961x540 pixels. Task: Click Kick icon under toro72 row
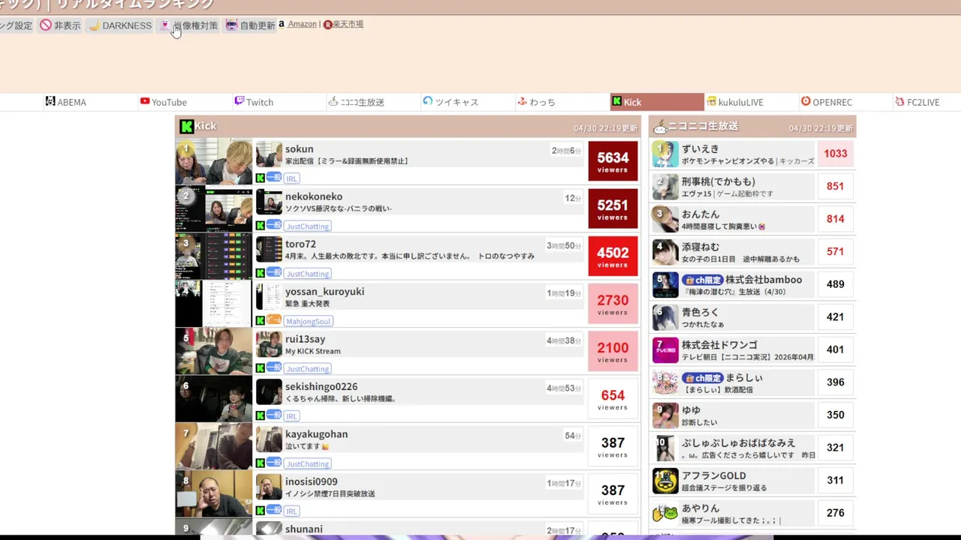261,273
